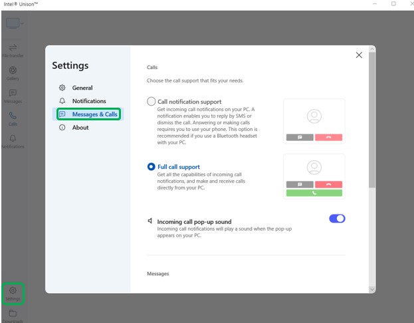Open the Downloads folder icon
The width and height of the screenshot is (414, 323).
[x=13, y=314]
